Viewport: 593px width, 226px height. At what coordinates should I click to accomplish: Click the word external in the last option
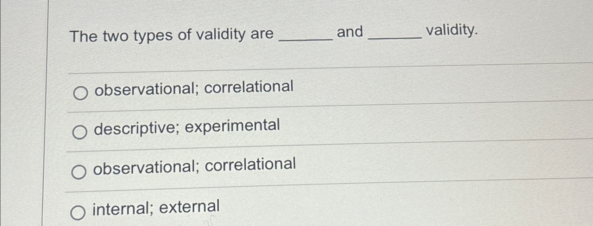point(190,206)
